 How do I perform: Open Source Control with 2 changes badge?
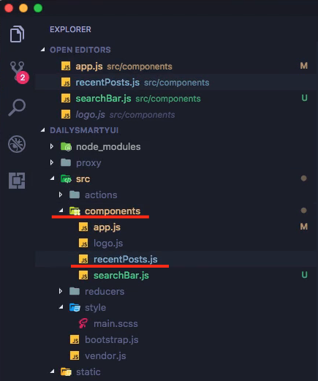click(x=18, y=72)
